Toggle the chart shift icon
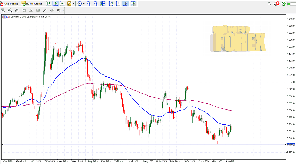Image resolution: width=296 pixels, height=164 pixels. [125, 3]
